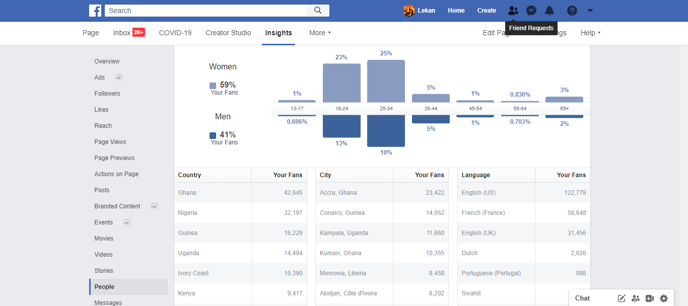The height and width of the screenshot is (306, 688).
Task: Click the Chat create group icon
Action: point(636,298)
